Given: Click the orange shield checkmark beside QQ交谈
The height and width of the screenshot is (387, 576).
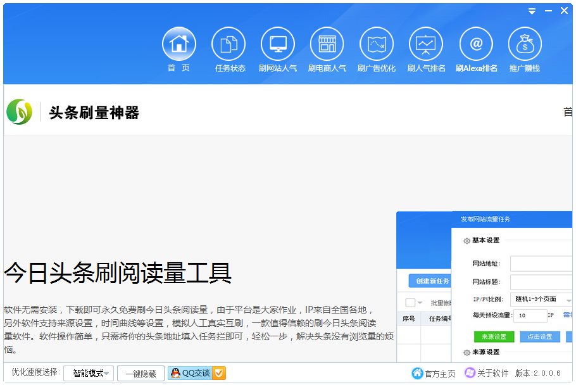Looking at the screenshot, I should [x=219, y=373].
